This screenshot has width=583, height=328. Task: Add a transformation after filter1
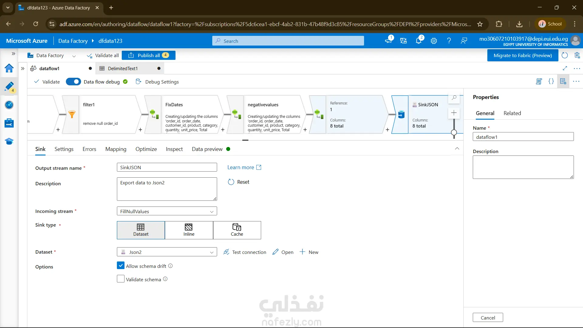click(140, 130)
